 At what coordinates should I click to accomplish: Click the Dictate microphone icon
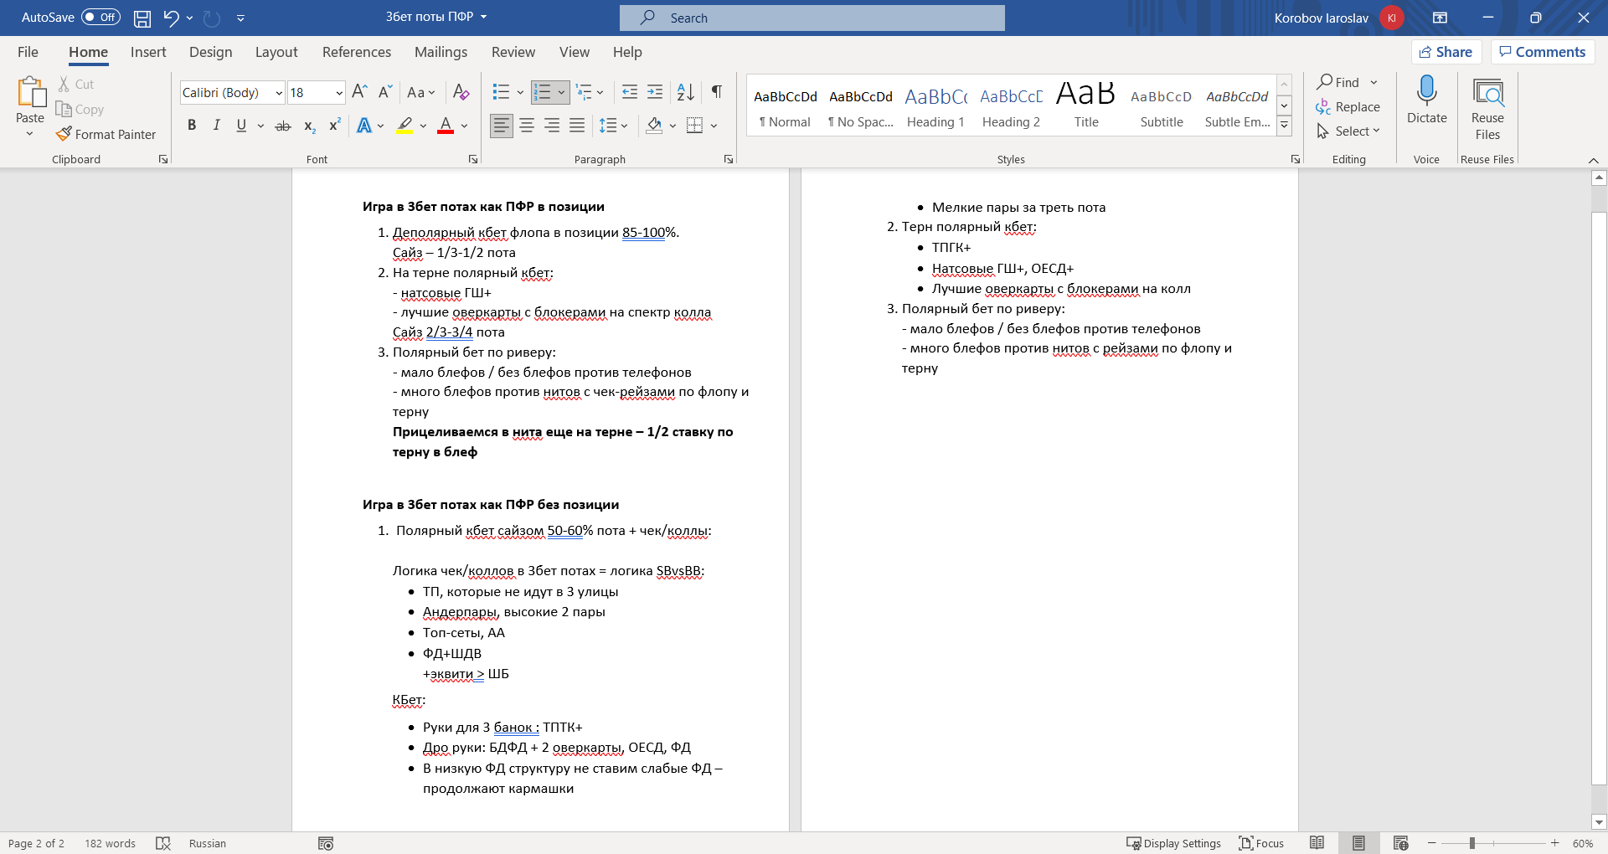pos(1426,100)
